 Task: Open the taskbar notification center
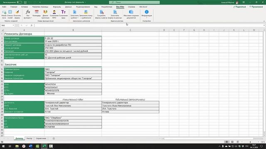pos(261,146)
